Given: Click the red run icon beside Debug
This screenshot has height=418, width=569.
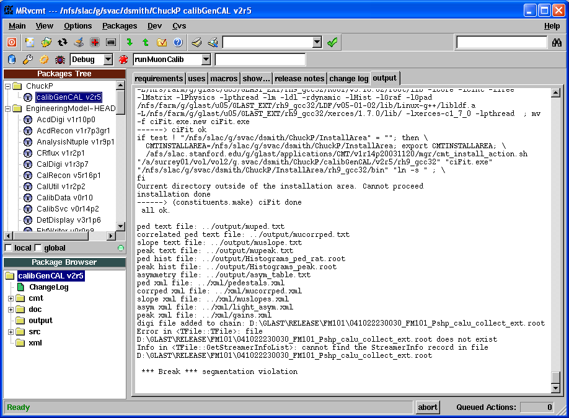Looking at the screenshot, I should 123,59.
